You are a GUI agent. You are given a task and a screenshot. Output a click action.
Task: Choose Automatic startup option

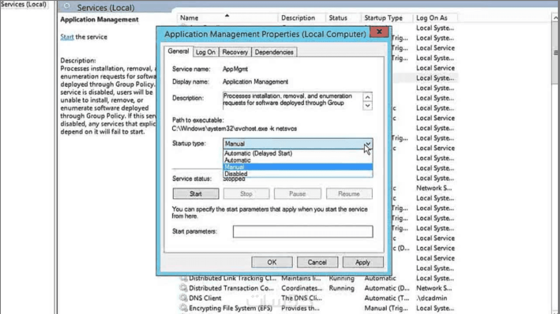(x=297, y=160)
